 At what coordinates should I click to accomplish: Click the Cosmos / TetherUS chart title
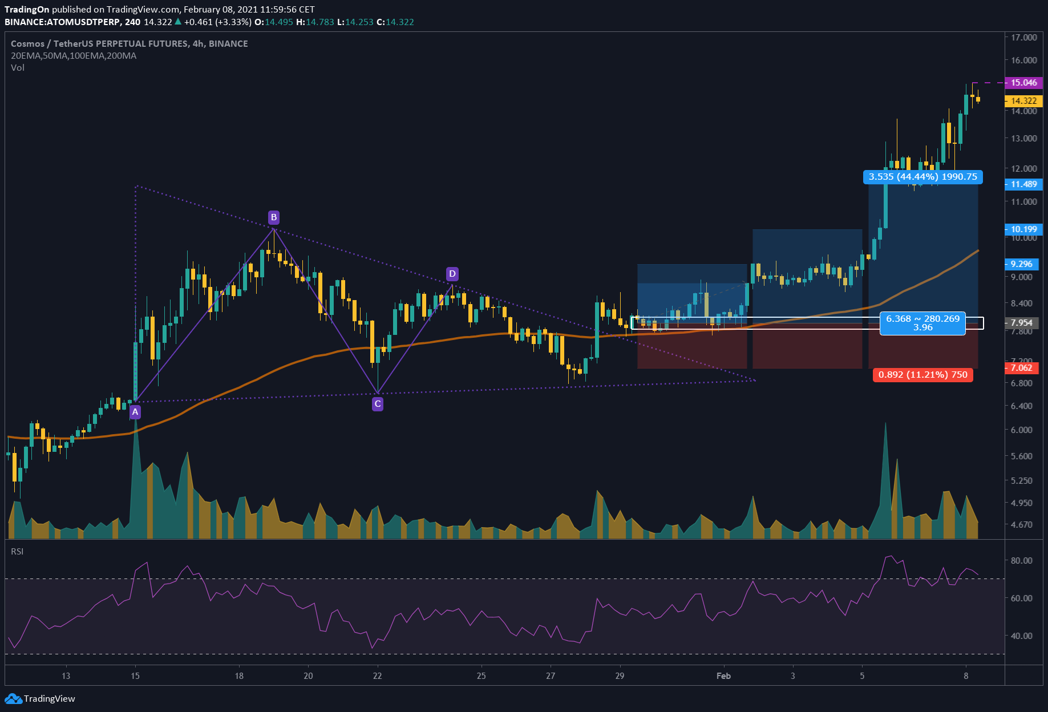point(129,43)
